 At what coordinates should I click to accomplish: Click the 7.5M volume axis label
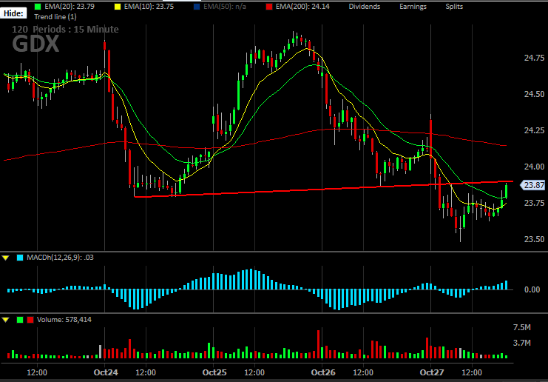(522, 328)
